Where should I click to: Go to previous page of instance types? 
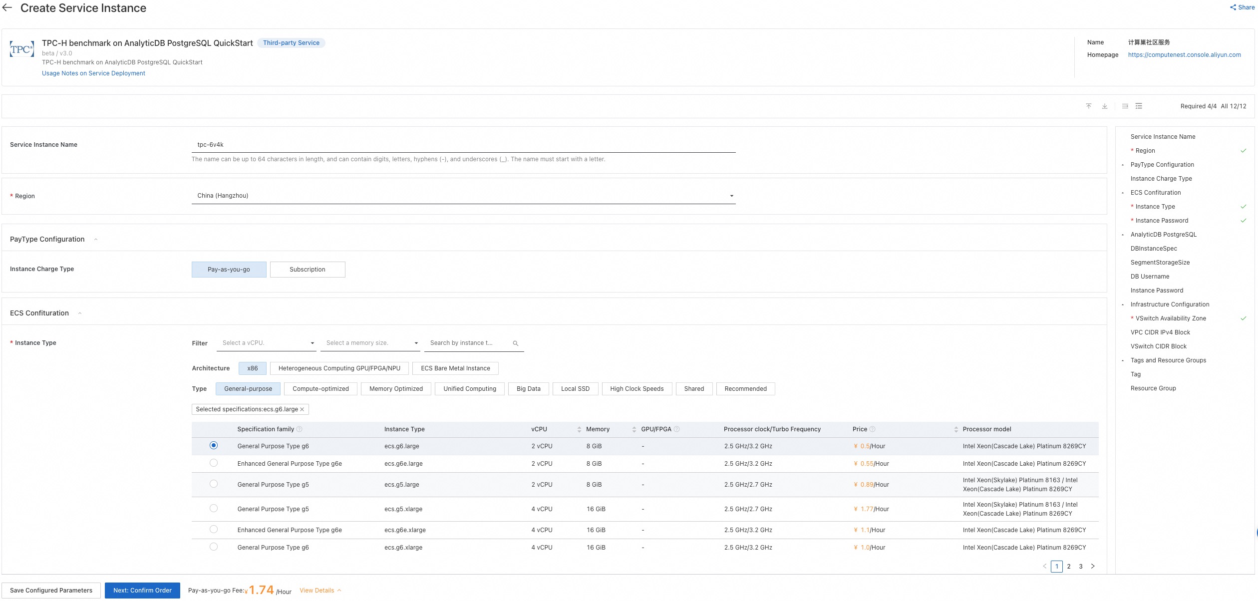point(1045,566)
